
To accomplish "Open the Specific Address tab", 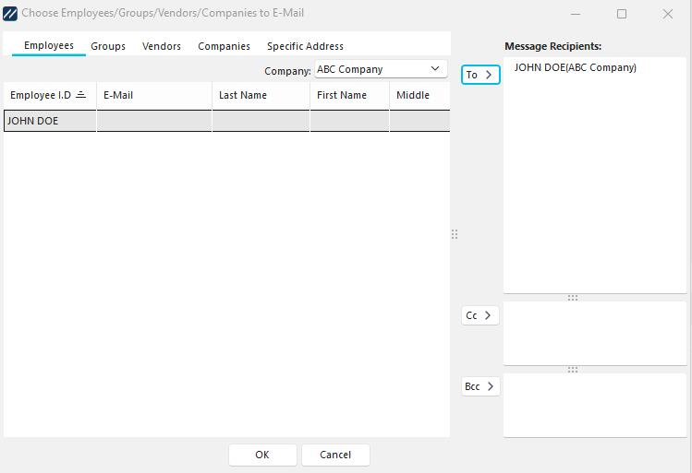I will coord(305,46).
